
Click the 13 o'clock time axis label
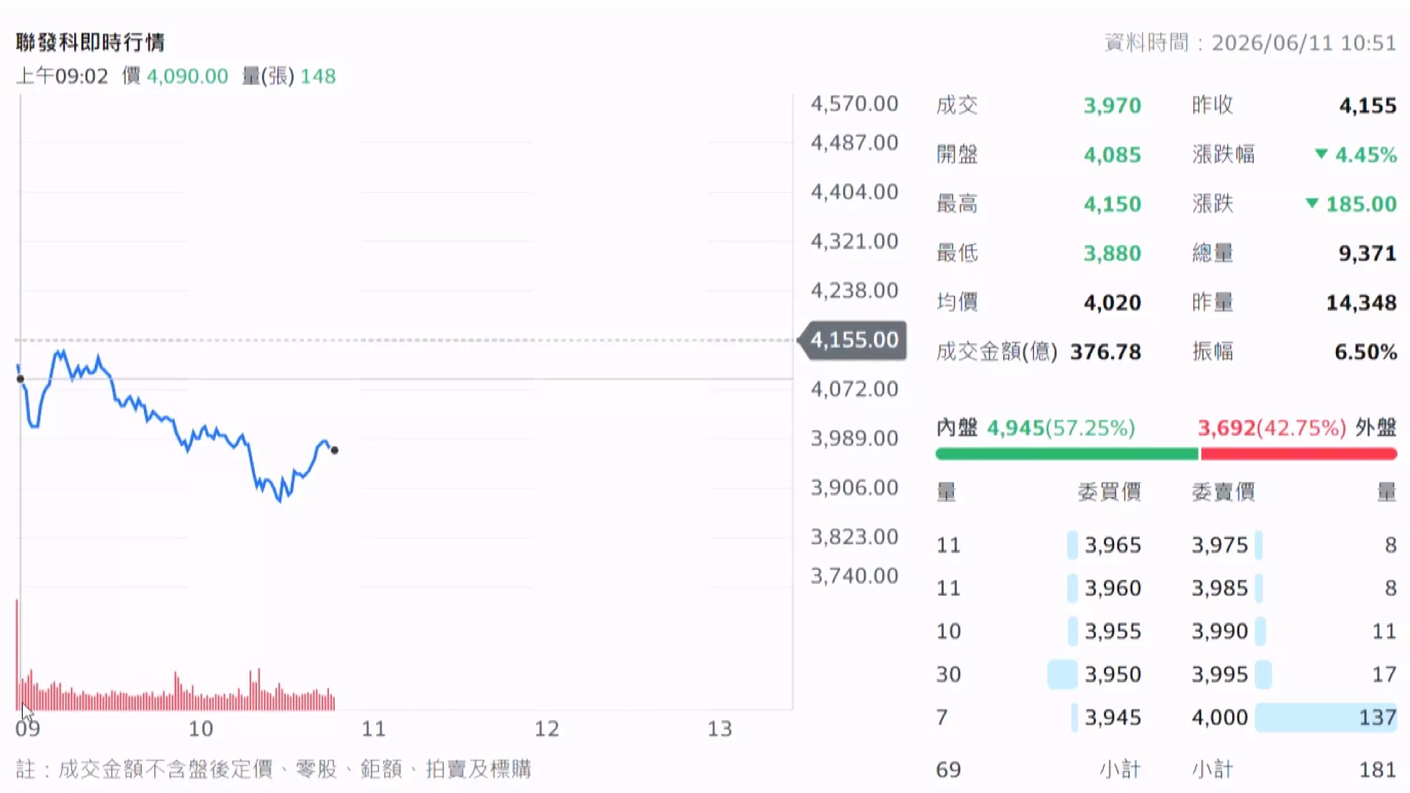[x=720, y=728]
